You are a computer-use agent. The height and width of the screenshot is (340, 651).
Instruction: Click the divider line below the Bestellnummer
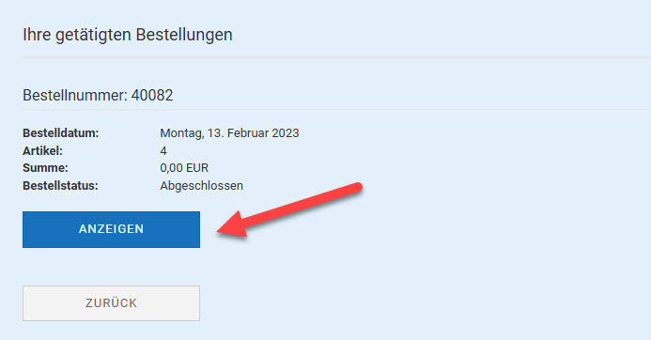336,110
